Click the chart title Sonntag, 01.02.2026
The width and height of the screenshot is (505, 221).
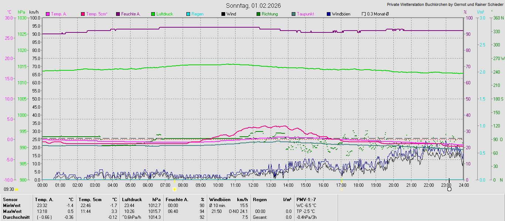point(253,6)
